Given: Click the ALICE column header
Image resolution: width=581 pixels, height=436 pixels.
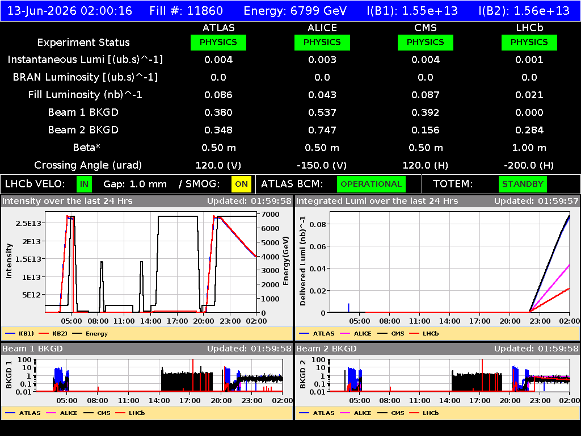Looking at the screenshot, I should 322,28.
